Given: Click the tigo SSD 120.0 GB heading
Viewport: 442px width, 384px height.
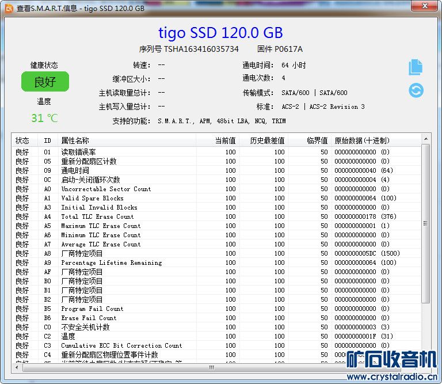Looking at the screenshot, I should click(220, 33).
